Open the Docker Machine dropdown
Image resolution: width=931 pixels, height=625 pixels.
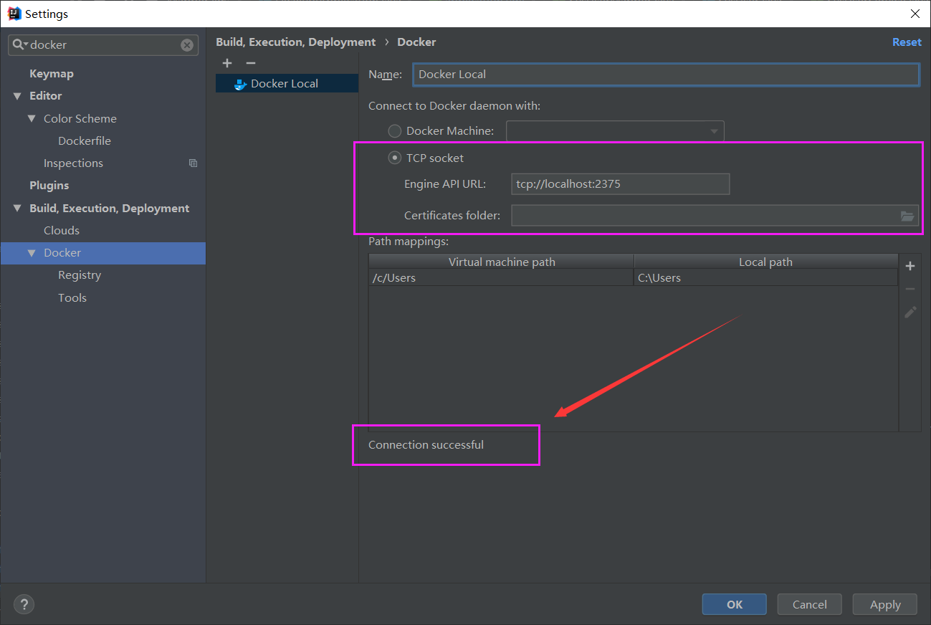[714, 130]
